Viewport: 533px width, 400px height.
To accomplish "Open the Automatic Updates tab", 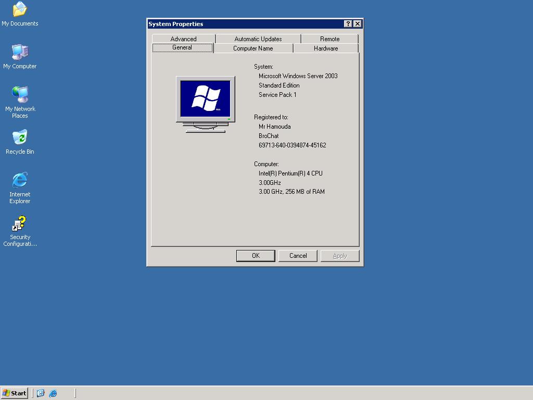I will (x=258, y=39).
